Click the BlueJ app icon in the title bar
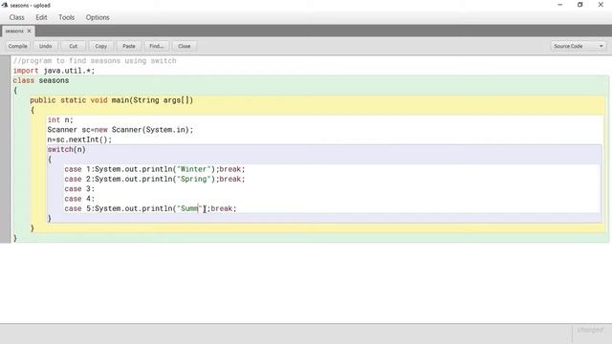 (x=5, y=5)
